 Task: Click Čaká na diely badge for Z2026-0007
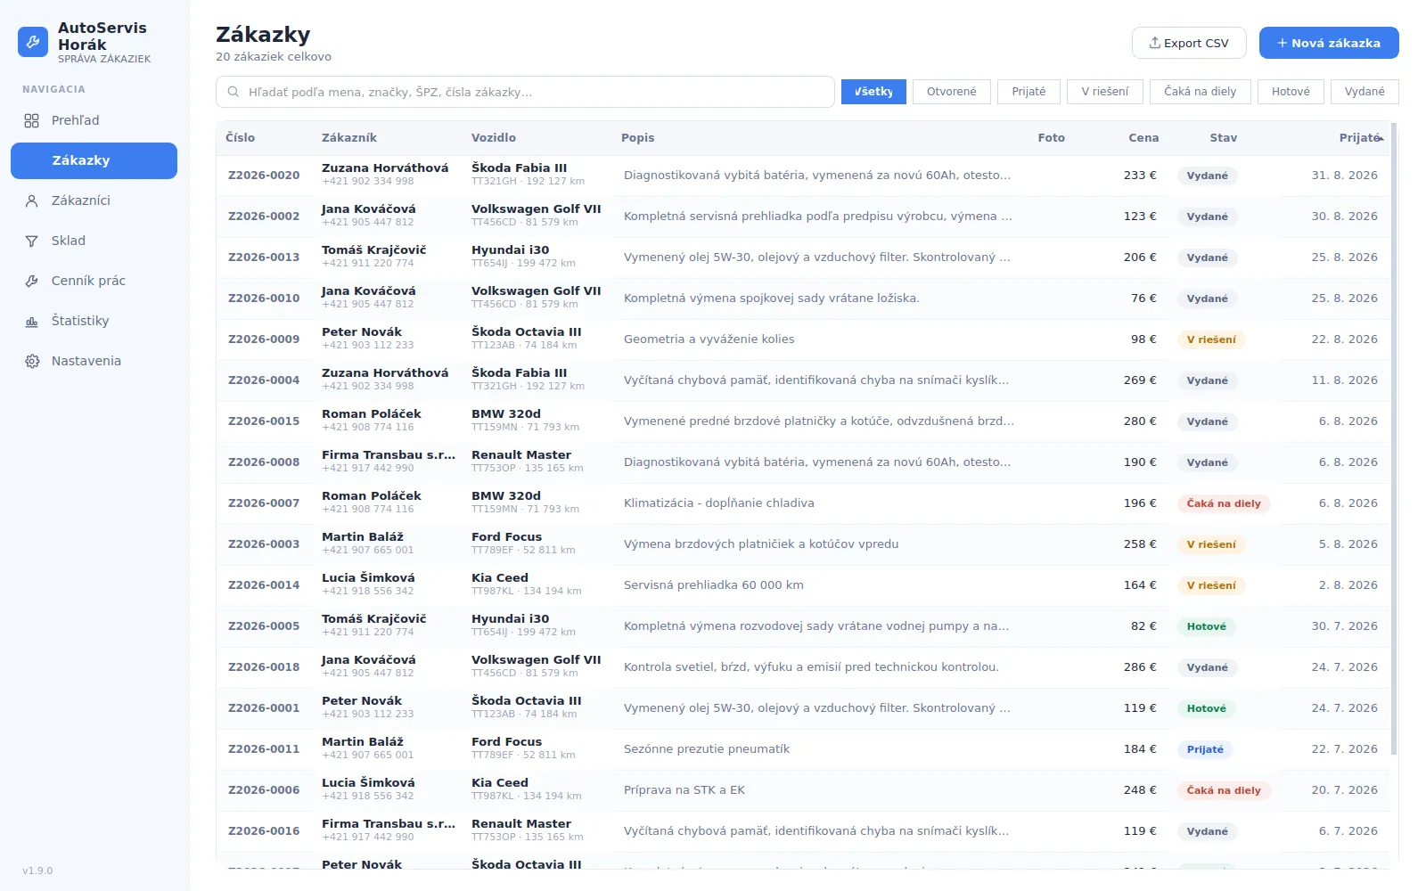click(1224, 503)
